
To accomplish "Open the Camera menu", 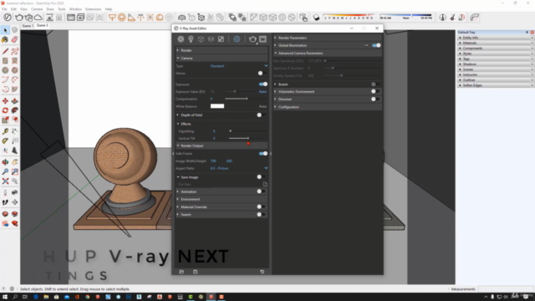I will (x=37, y=9).
